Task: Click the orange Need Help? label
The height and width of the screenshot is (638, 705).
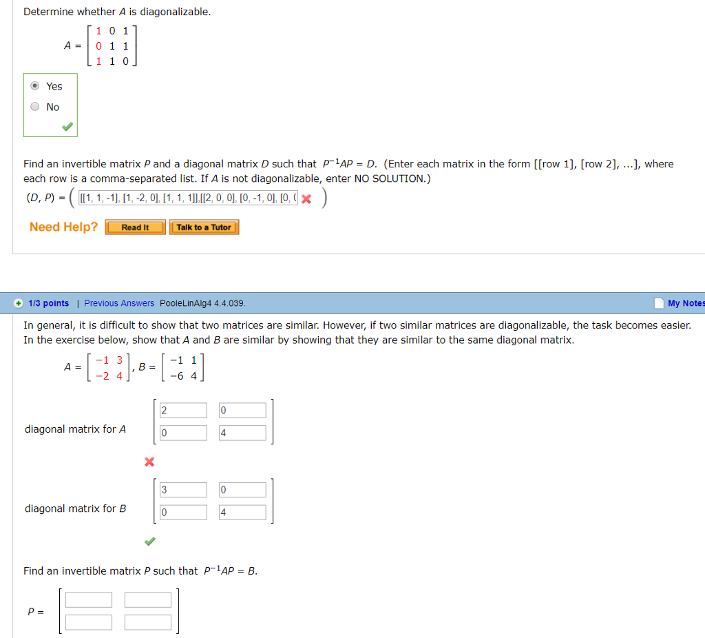Action: click(63, 227)
